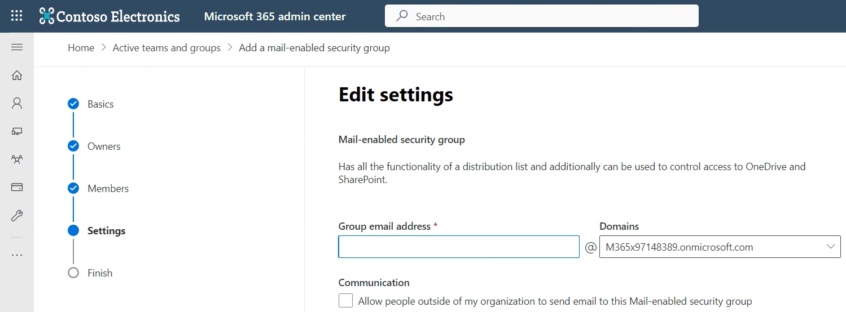This screenshot has height=312, width=846.
Task: Toggle the hamburger navigation menu
Action: 17,47
